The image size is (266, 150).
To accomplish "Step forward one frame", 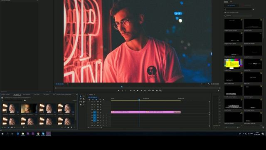I will click(x=141, y=91).
